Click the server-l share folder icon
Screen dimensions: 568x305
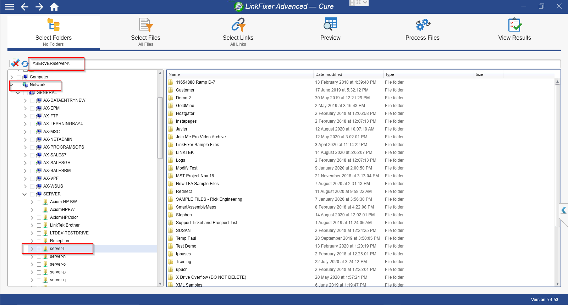click(x=45, y=249)
